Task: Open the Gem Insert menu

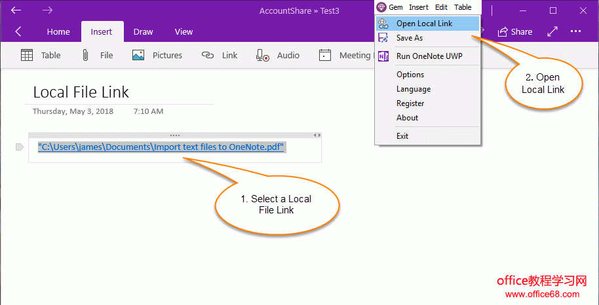Action: (419, 7)
